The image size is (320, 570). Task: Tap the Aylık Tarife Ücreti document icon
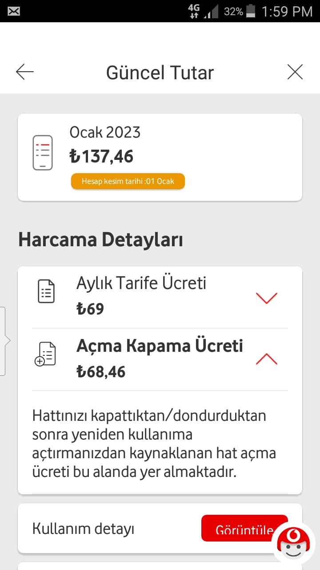[x=46, y=292]
